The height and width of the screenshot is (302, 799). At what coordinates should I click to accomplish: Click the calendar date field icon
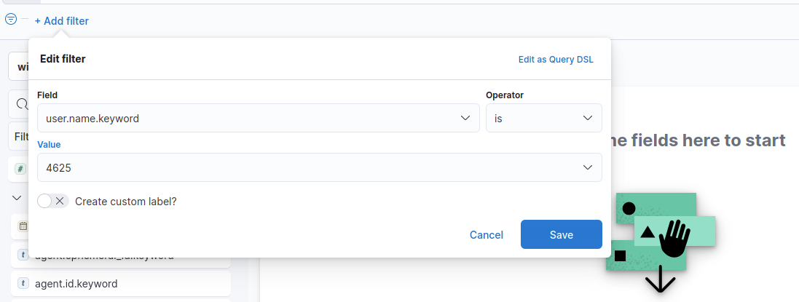tap(23, 226)
